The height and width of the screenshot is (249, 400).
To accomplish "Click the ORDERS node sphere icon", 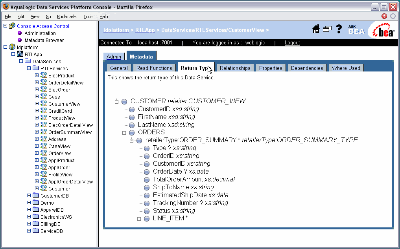I will click(x=132, y=132).
